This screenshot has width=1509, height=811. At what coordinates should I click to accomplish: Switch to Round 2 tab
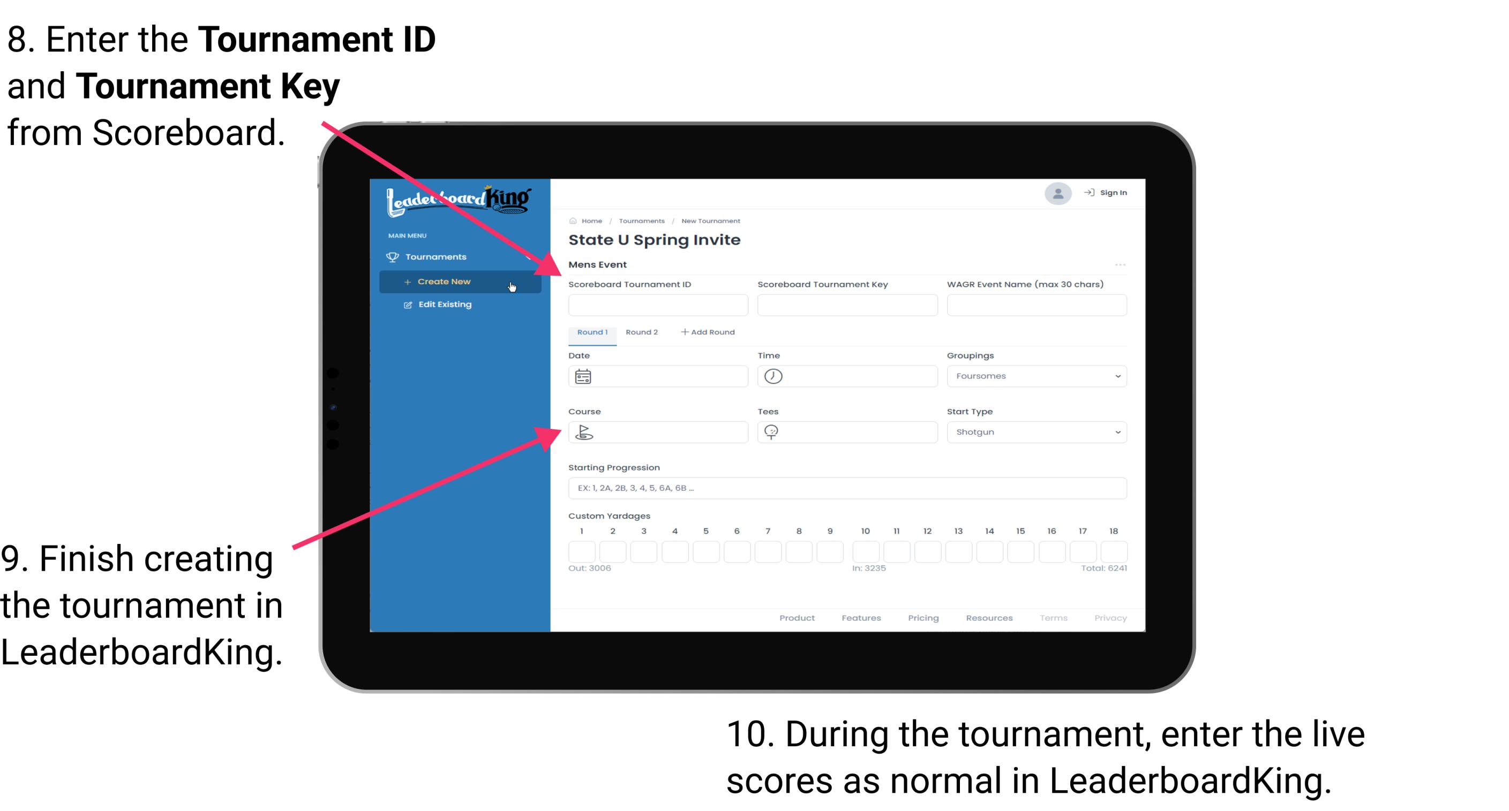coord(642,332)
